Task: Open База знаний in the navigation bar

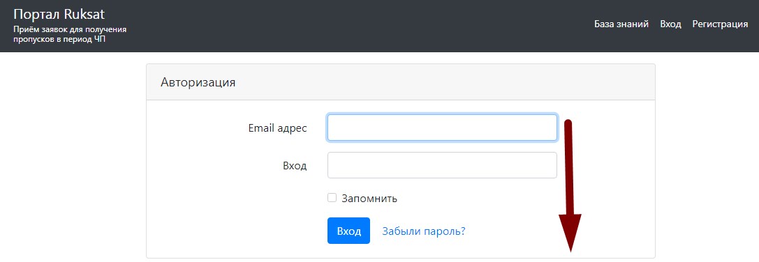Action: tap(621, 24)
